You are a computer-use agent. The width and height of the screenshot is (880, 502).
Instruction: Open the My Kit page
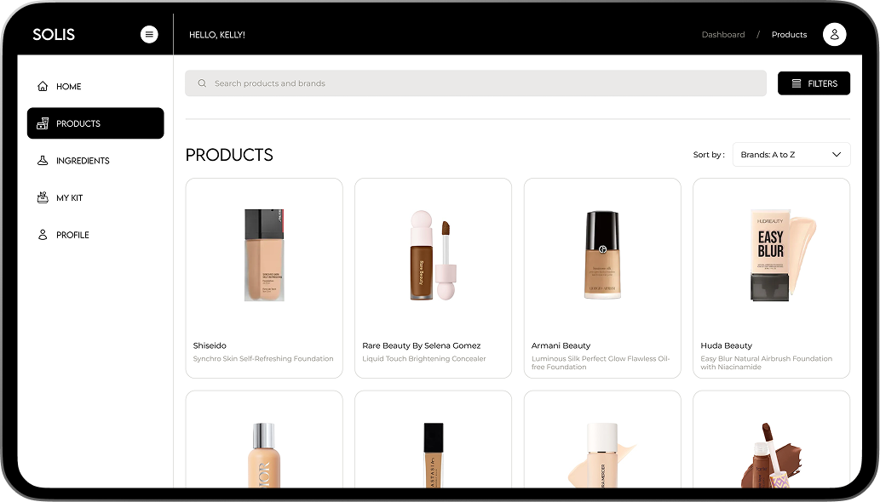(x=95, y=197)
